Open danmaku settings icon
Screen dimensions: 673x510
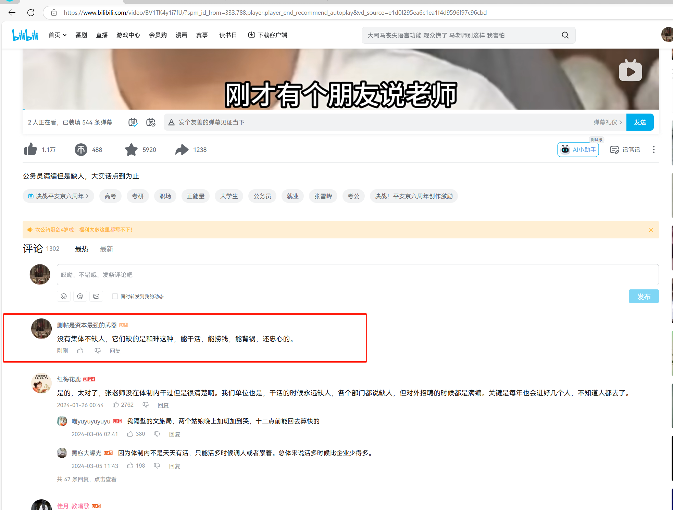(151, 122)
